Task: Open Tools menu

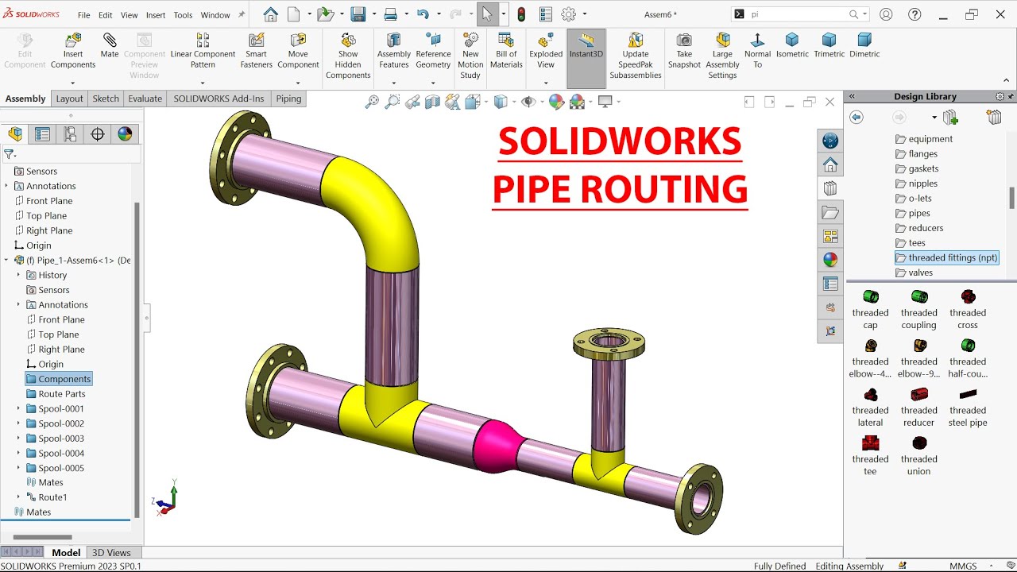Action: tap(183, 15)
